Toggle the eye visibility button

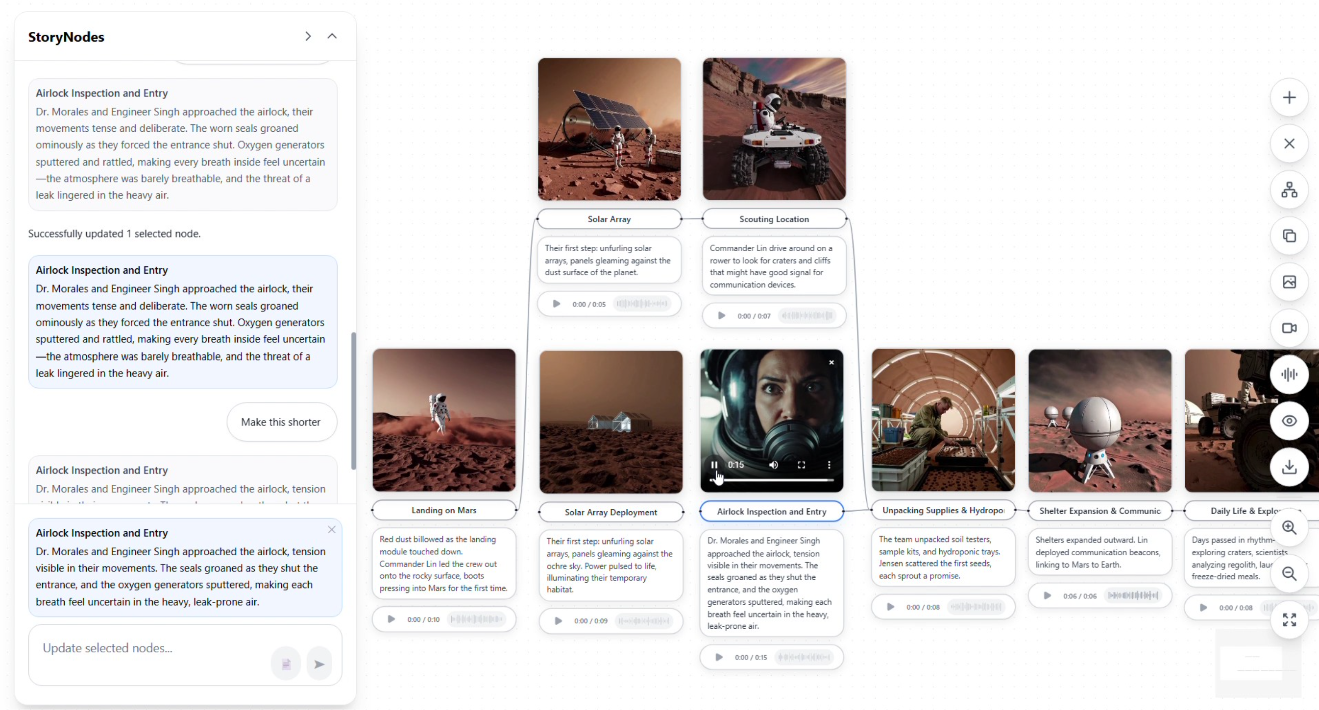[1289, 421]
